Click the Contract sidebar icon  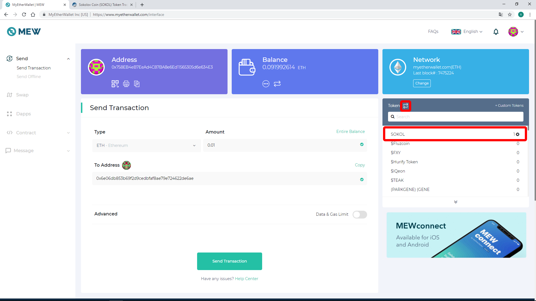[9, 133]
